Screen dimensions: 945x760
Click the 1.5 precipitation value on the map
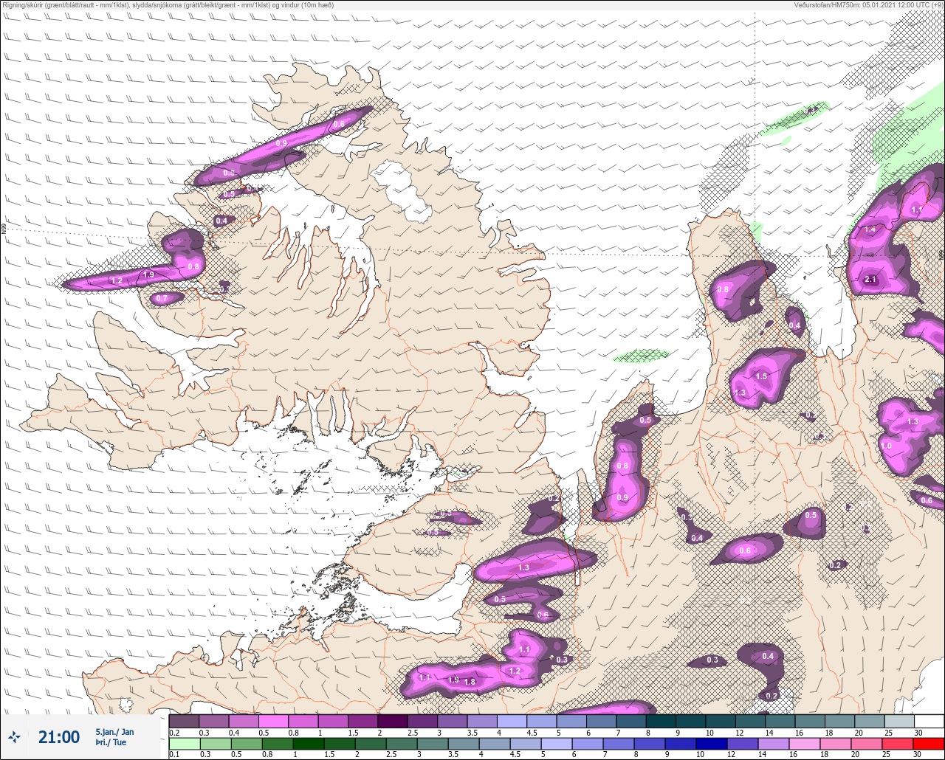[x=761, y=376]
